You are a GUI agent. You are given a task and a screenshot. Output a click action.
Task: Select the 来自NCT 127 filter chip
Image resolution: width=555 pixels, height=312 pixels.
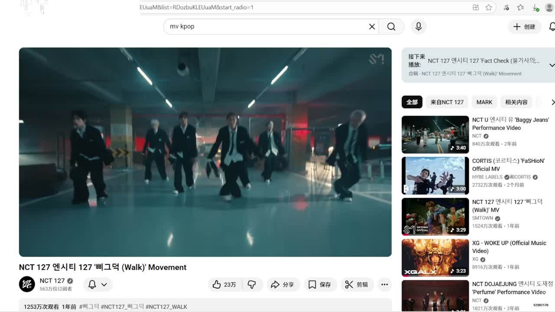tap(447, 102)
